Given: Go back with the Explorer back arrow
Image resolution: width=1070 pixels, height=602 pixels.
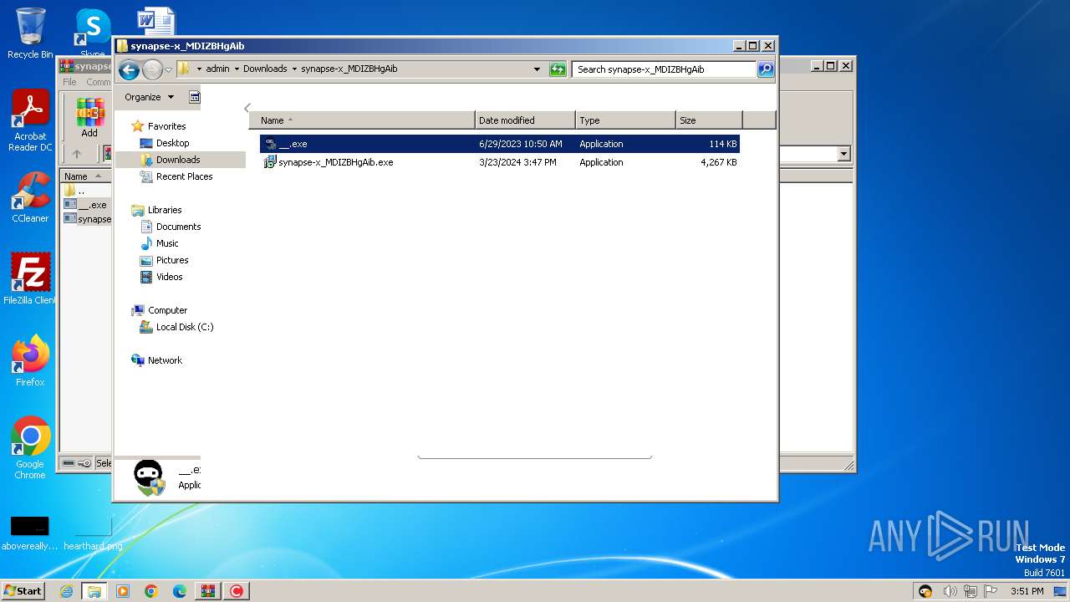Looking at the screenshot, I should pos(129,69).
